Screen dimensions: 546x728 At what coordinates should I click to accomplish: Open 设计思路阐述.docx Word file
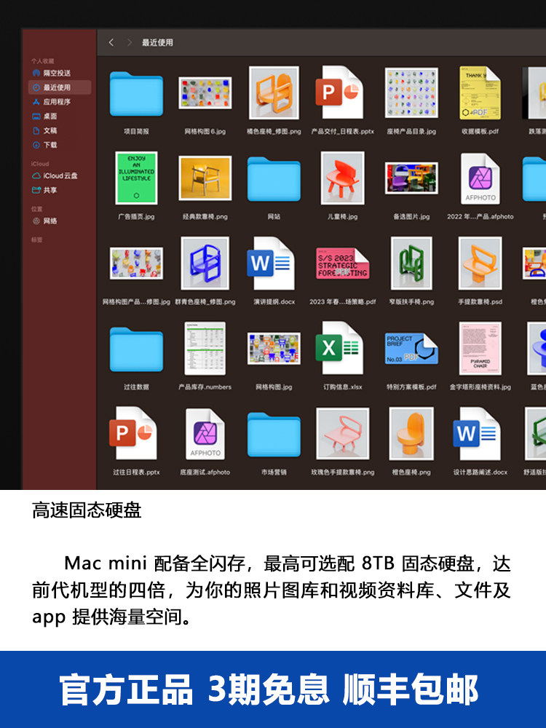click(477, 434)
